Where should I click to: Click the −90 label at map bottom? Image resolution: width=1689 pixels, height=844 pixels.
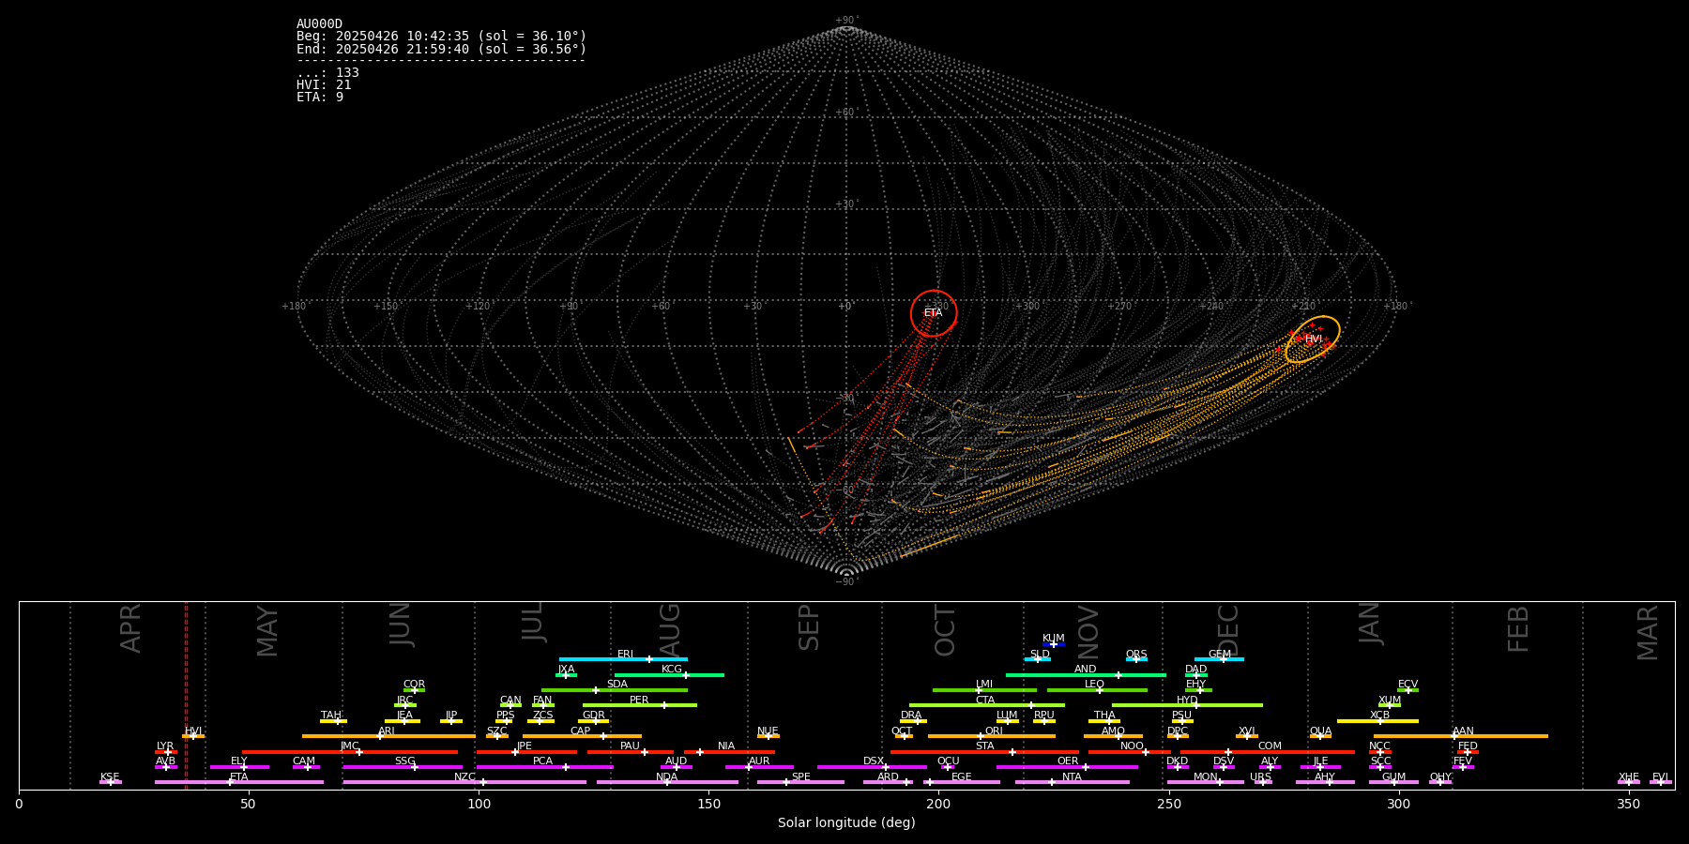[x=845, y=582]
